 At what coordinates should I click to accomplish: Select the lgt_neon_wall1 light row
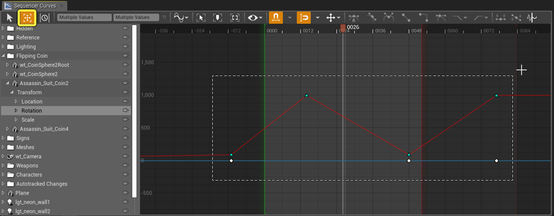click(66, 202)
